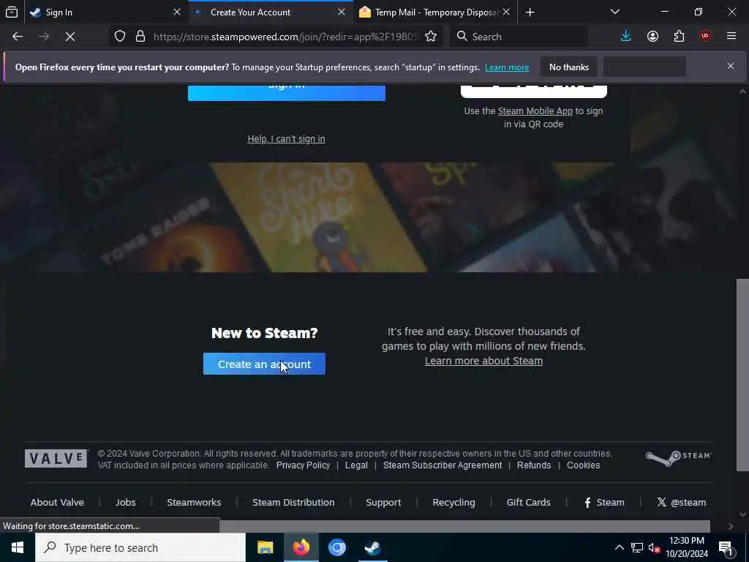Image resolution: width=749 pixels, height=562 pixels.
Task: Open the Steam Distribution footer link
Action: point(293,502)
